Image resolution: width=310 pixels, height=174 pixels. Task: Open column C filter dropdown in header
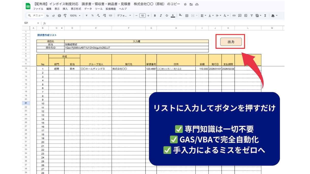click(62, 28)
